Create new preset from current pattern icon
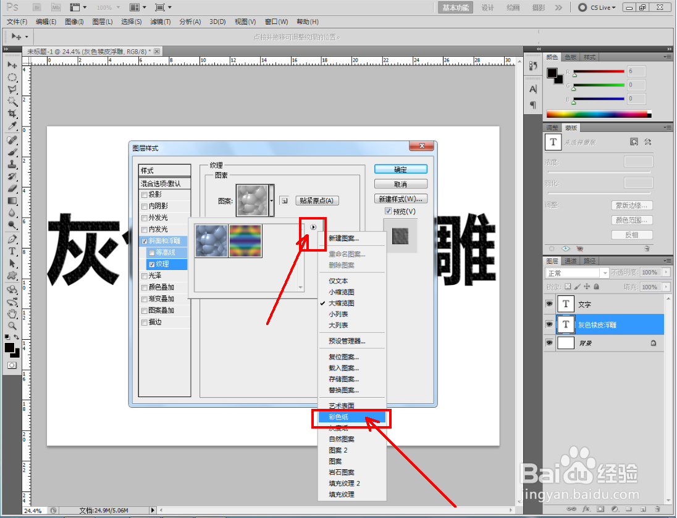The image size is (677, 518). tap(284, 201)
